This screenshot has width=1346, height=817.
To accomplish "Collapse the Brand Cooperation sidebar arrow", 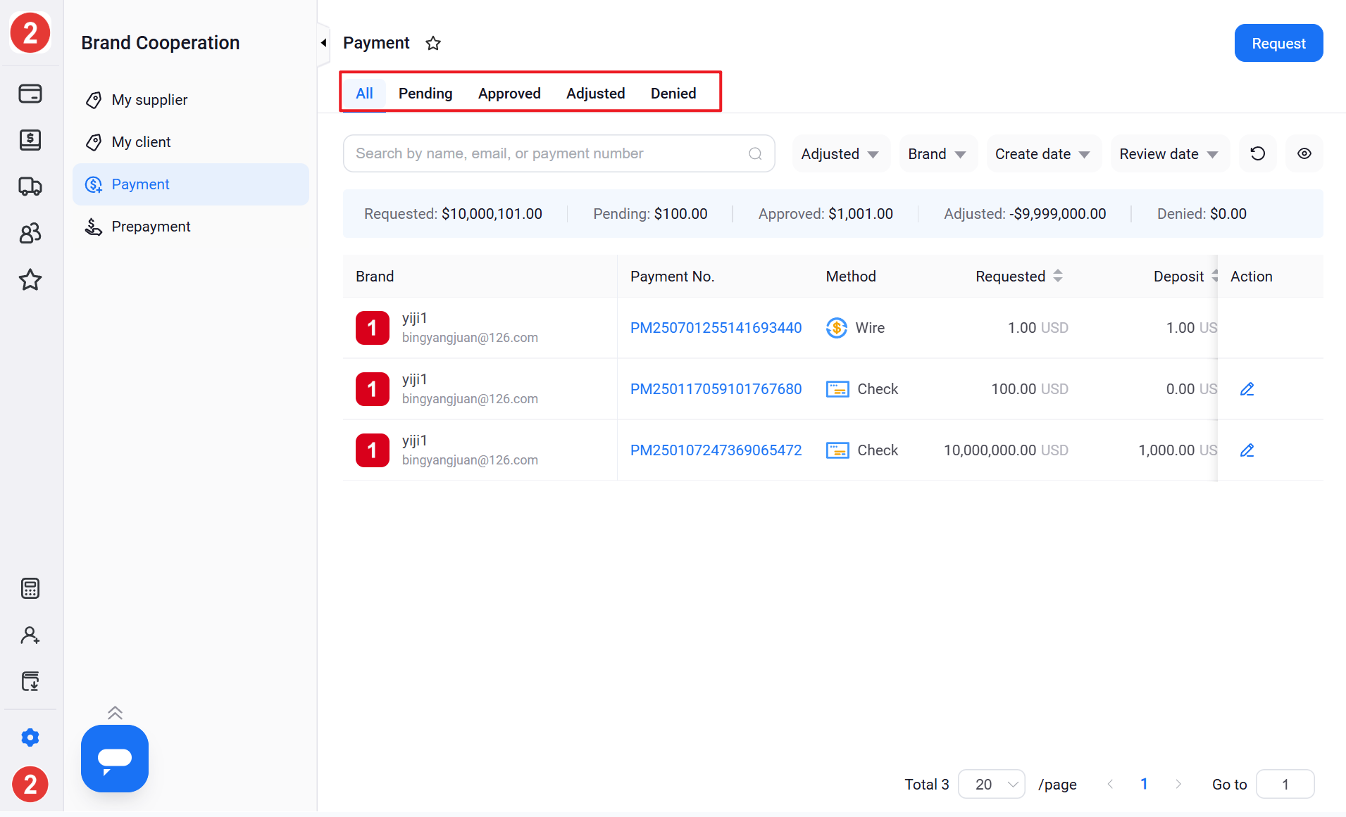I will point(323,43).
